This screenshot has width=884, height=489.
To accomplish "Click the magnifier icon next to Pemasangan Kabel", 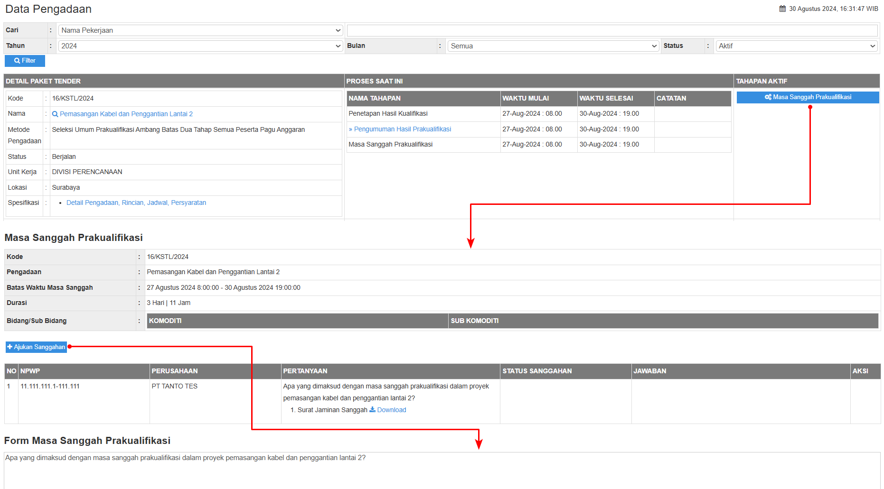I will pos(55,114).
